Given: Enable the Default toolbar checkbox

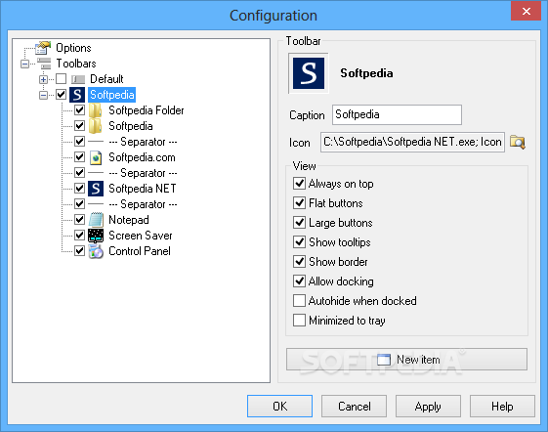Looking at the screenshot, I should click(x=62, y=79).
